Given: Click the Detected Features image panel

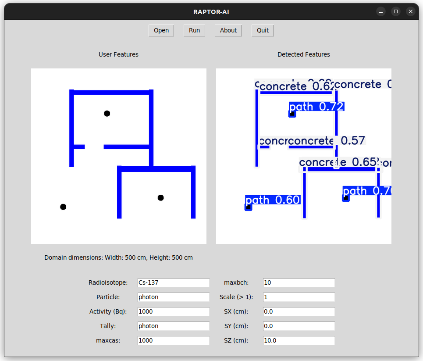Looking at the screenshot, I should [303, 156].
